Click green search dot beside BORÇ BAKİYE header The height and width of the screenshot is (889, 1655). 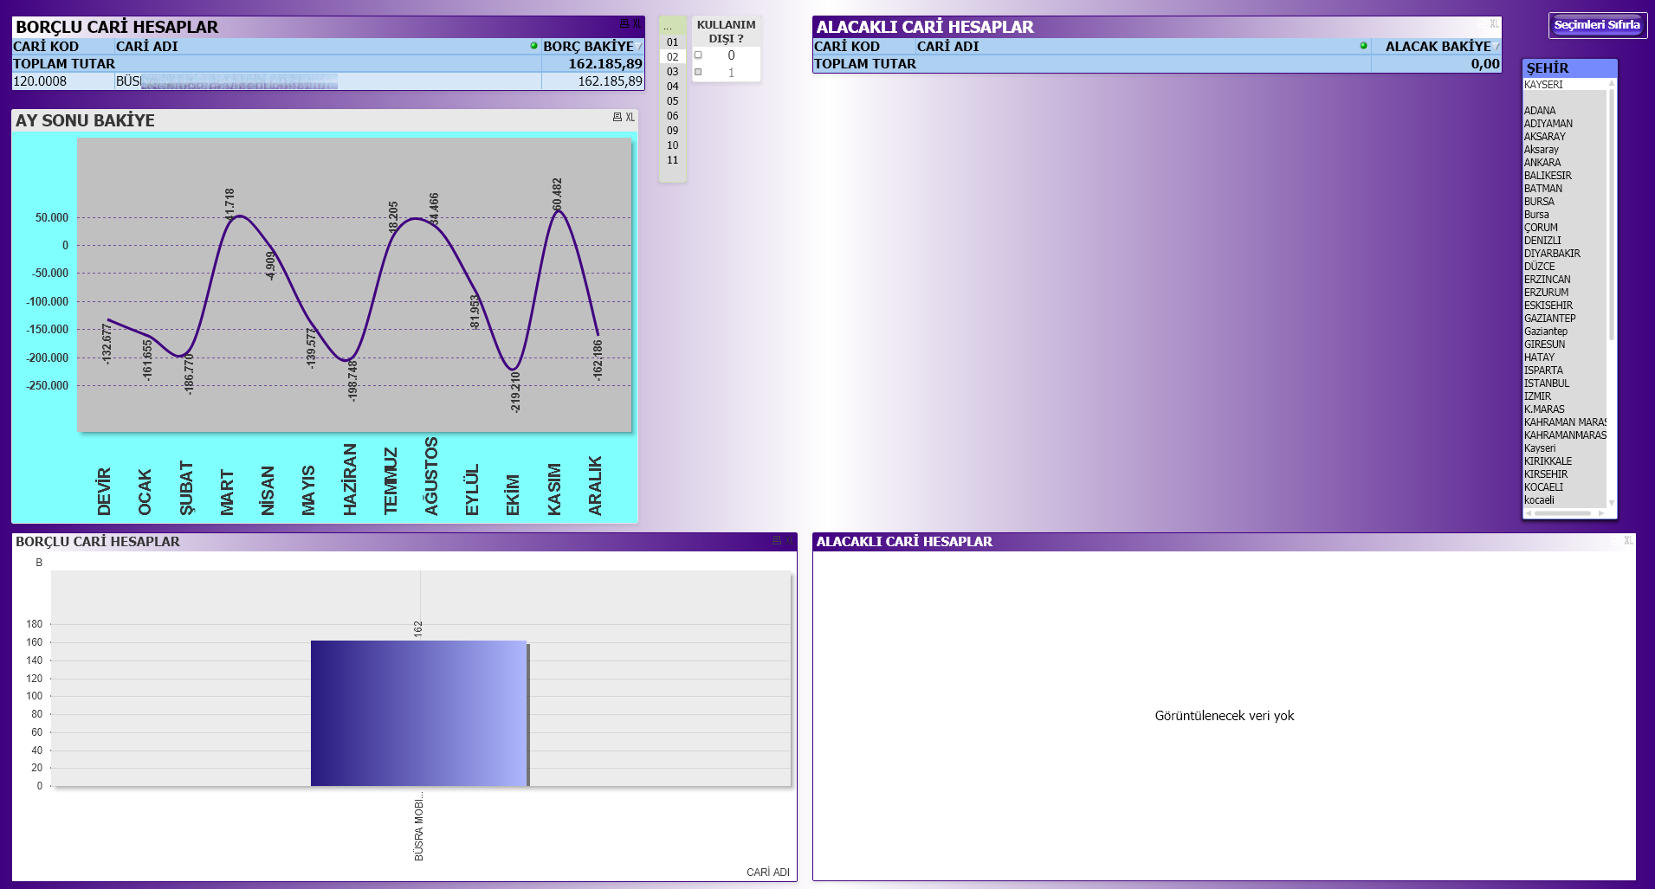[x=533, y=46]
